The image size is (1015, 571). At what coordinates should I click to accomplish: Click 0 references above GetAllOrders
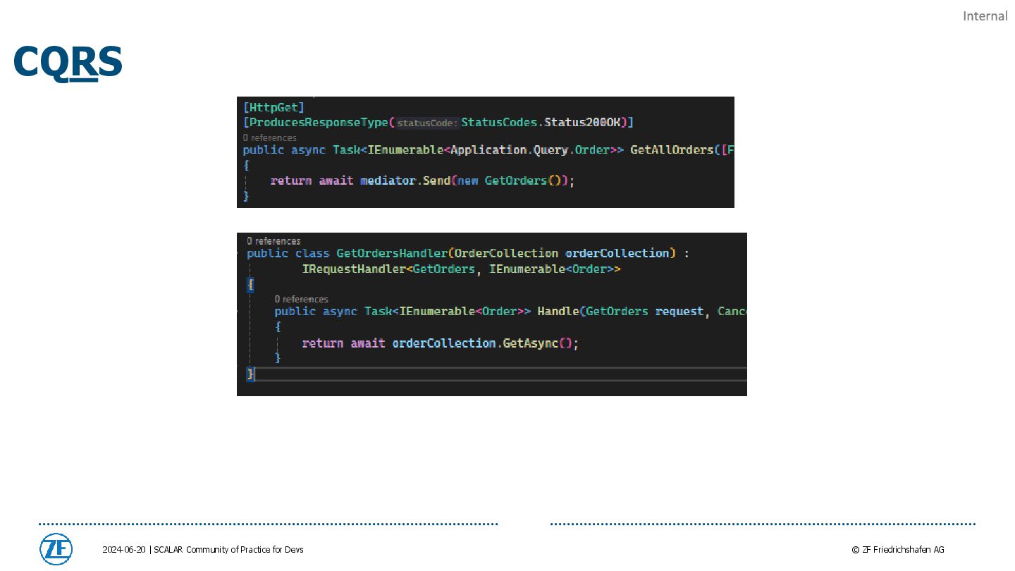tap(269, 137)
